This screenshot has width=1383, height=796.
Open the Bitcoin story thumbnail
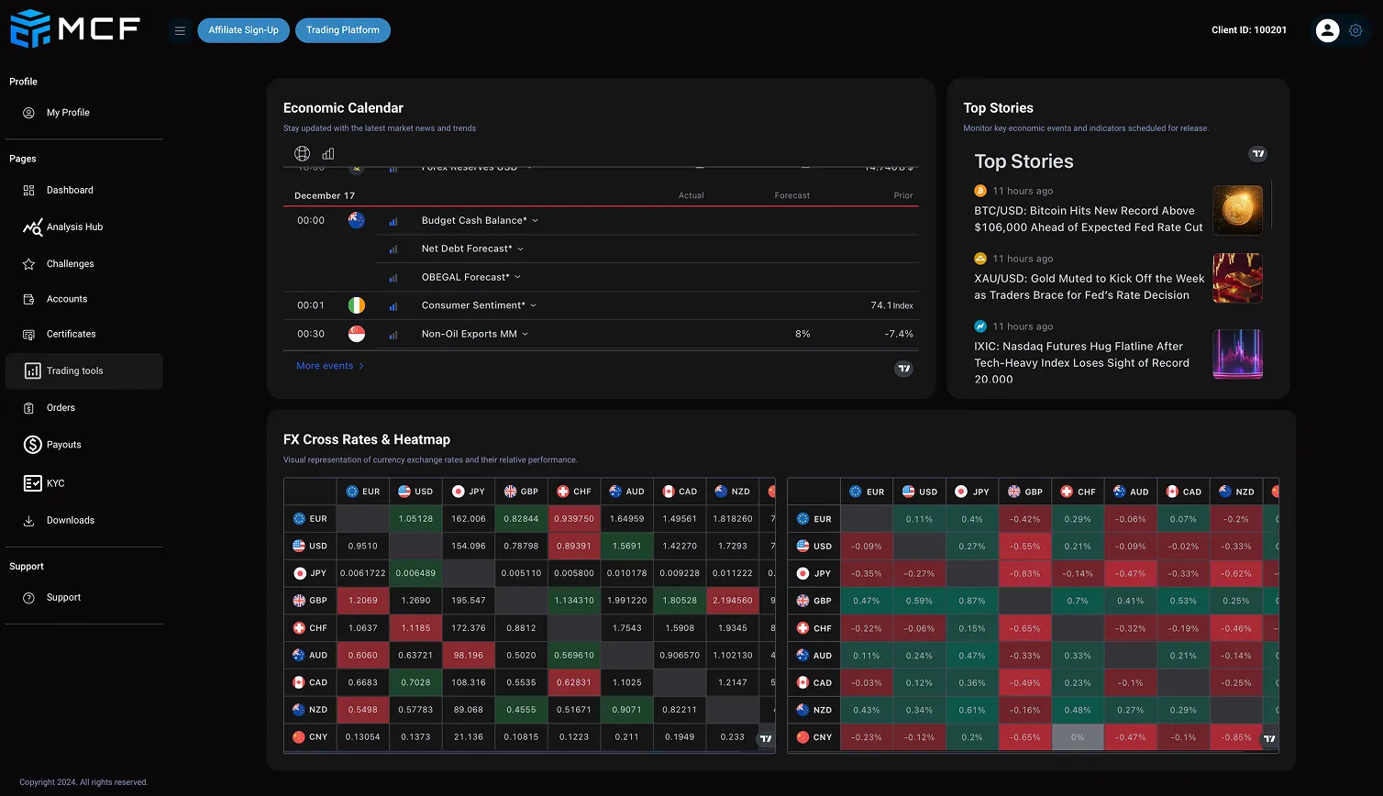pyautogui.click(x=1237, y=210)
